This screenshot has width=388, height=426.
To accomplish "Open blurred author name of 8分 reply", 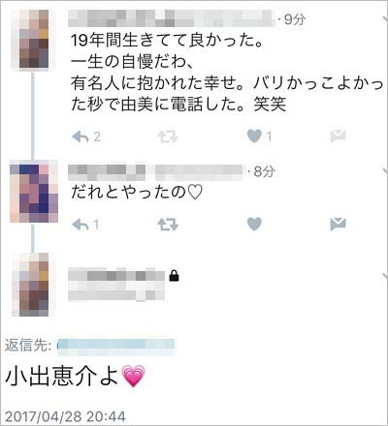I will 155,172.
